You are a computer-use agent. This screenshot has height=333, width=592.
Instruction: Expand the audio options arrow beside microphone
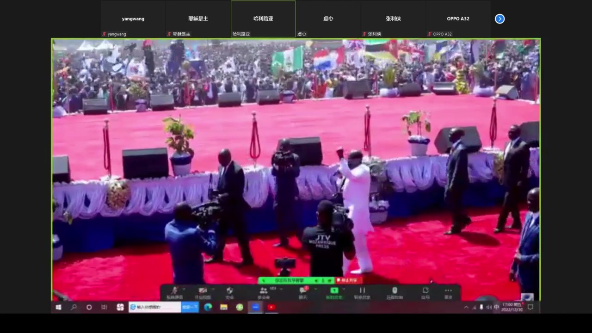coord(185,290)
